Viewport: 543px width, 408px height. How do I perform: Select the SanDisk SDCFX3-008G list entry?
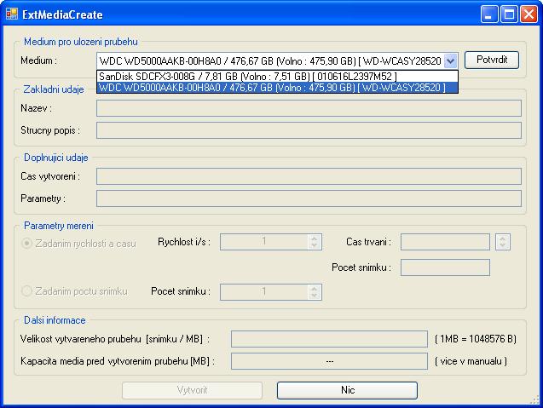coord(277,76)
